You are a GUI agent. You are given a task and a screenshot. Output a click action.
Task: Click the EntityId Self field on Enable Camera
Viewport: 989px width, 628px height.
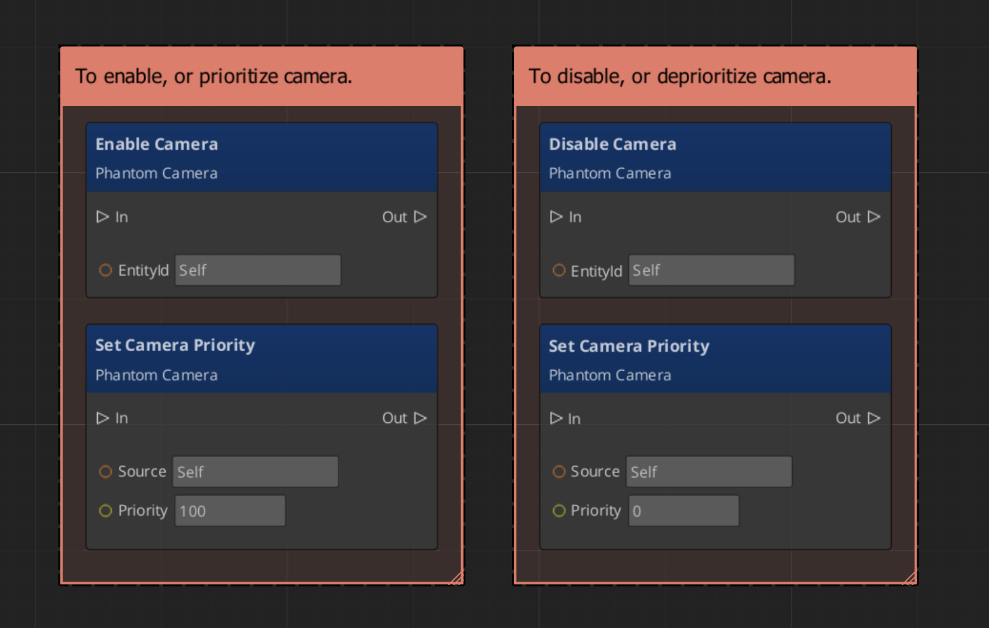(x=258, y=271)
